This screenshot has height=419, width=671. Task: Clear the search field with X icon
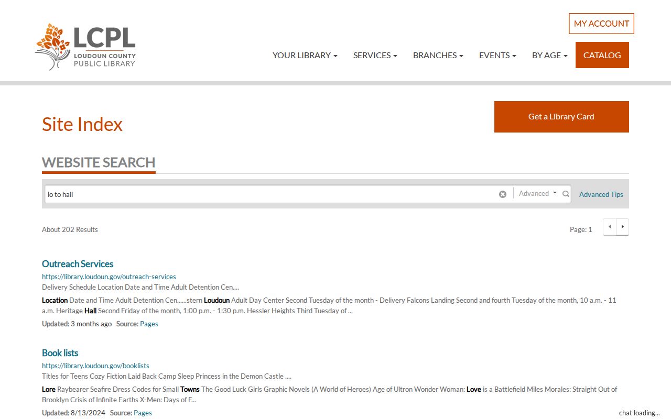503,194
